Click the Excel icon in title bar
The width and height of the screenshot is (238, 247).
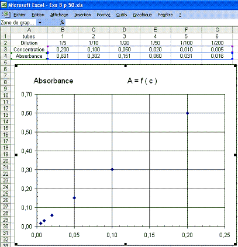4,5
